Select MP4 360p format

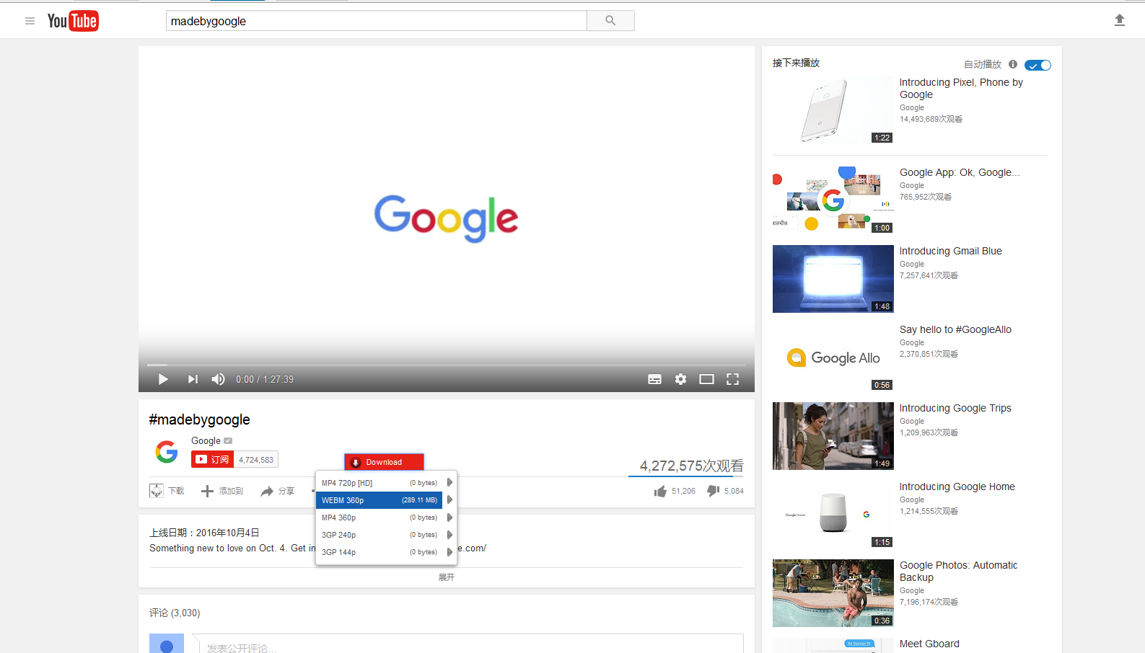[380, 517]
